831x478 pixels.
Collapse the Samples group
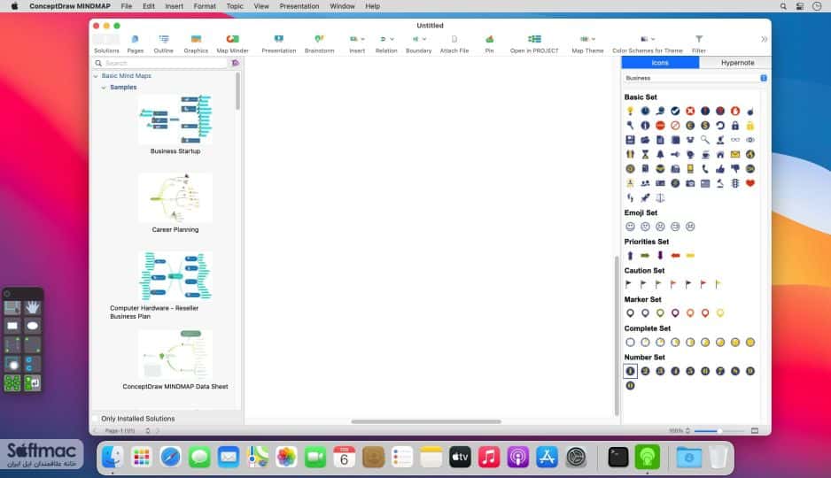(x=104, y=88)
